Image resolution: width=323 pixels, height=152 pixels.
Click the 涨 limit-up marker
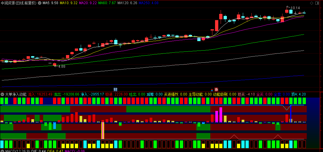click(x=216, y=90)
